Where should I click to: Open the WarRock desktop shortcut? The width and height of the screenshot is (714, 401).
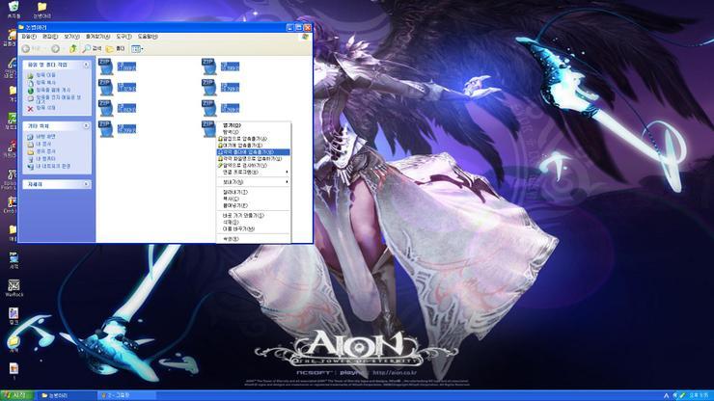[14, 286]
